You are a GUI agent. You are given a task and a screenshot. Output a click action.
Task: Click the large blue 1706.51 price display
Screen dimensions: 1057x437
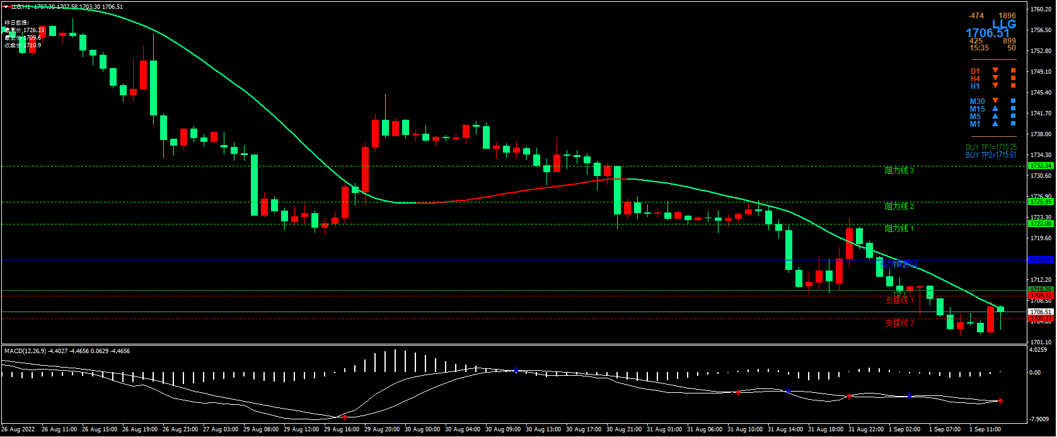tap(988, 33)
